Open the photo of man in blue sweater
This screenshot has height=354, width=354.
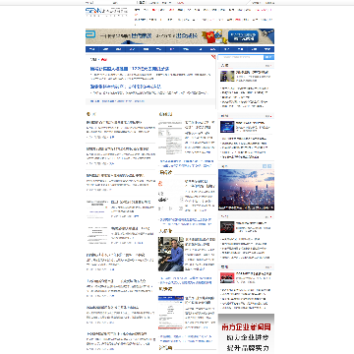(x=171, y=254)
